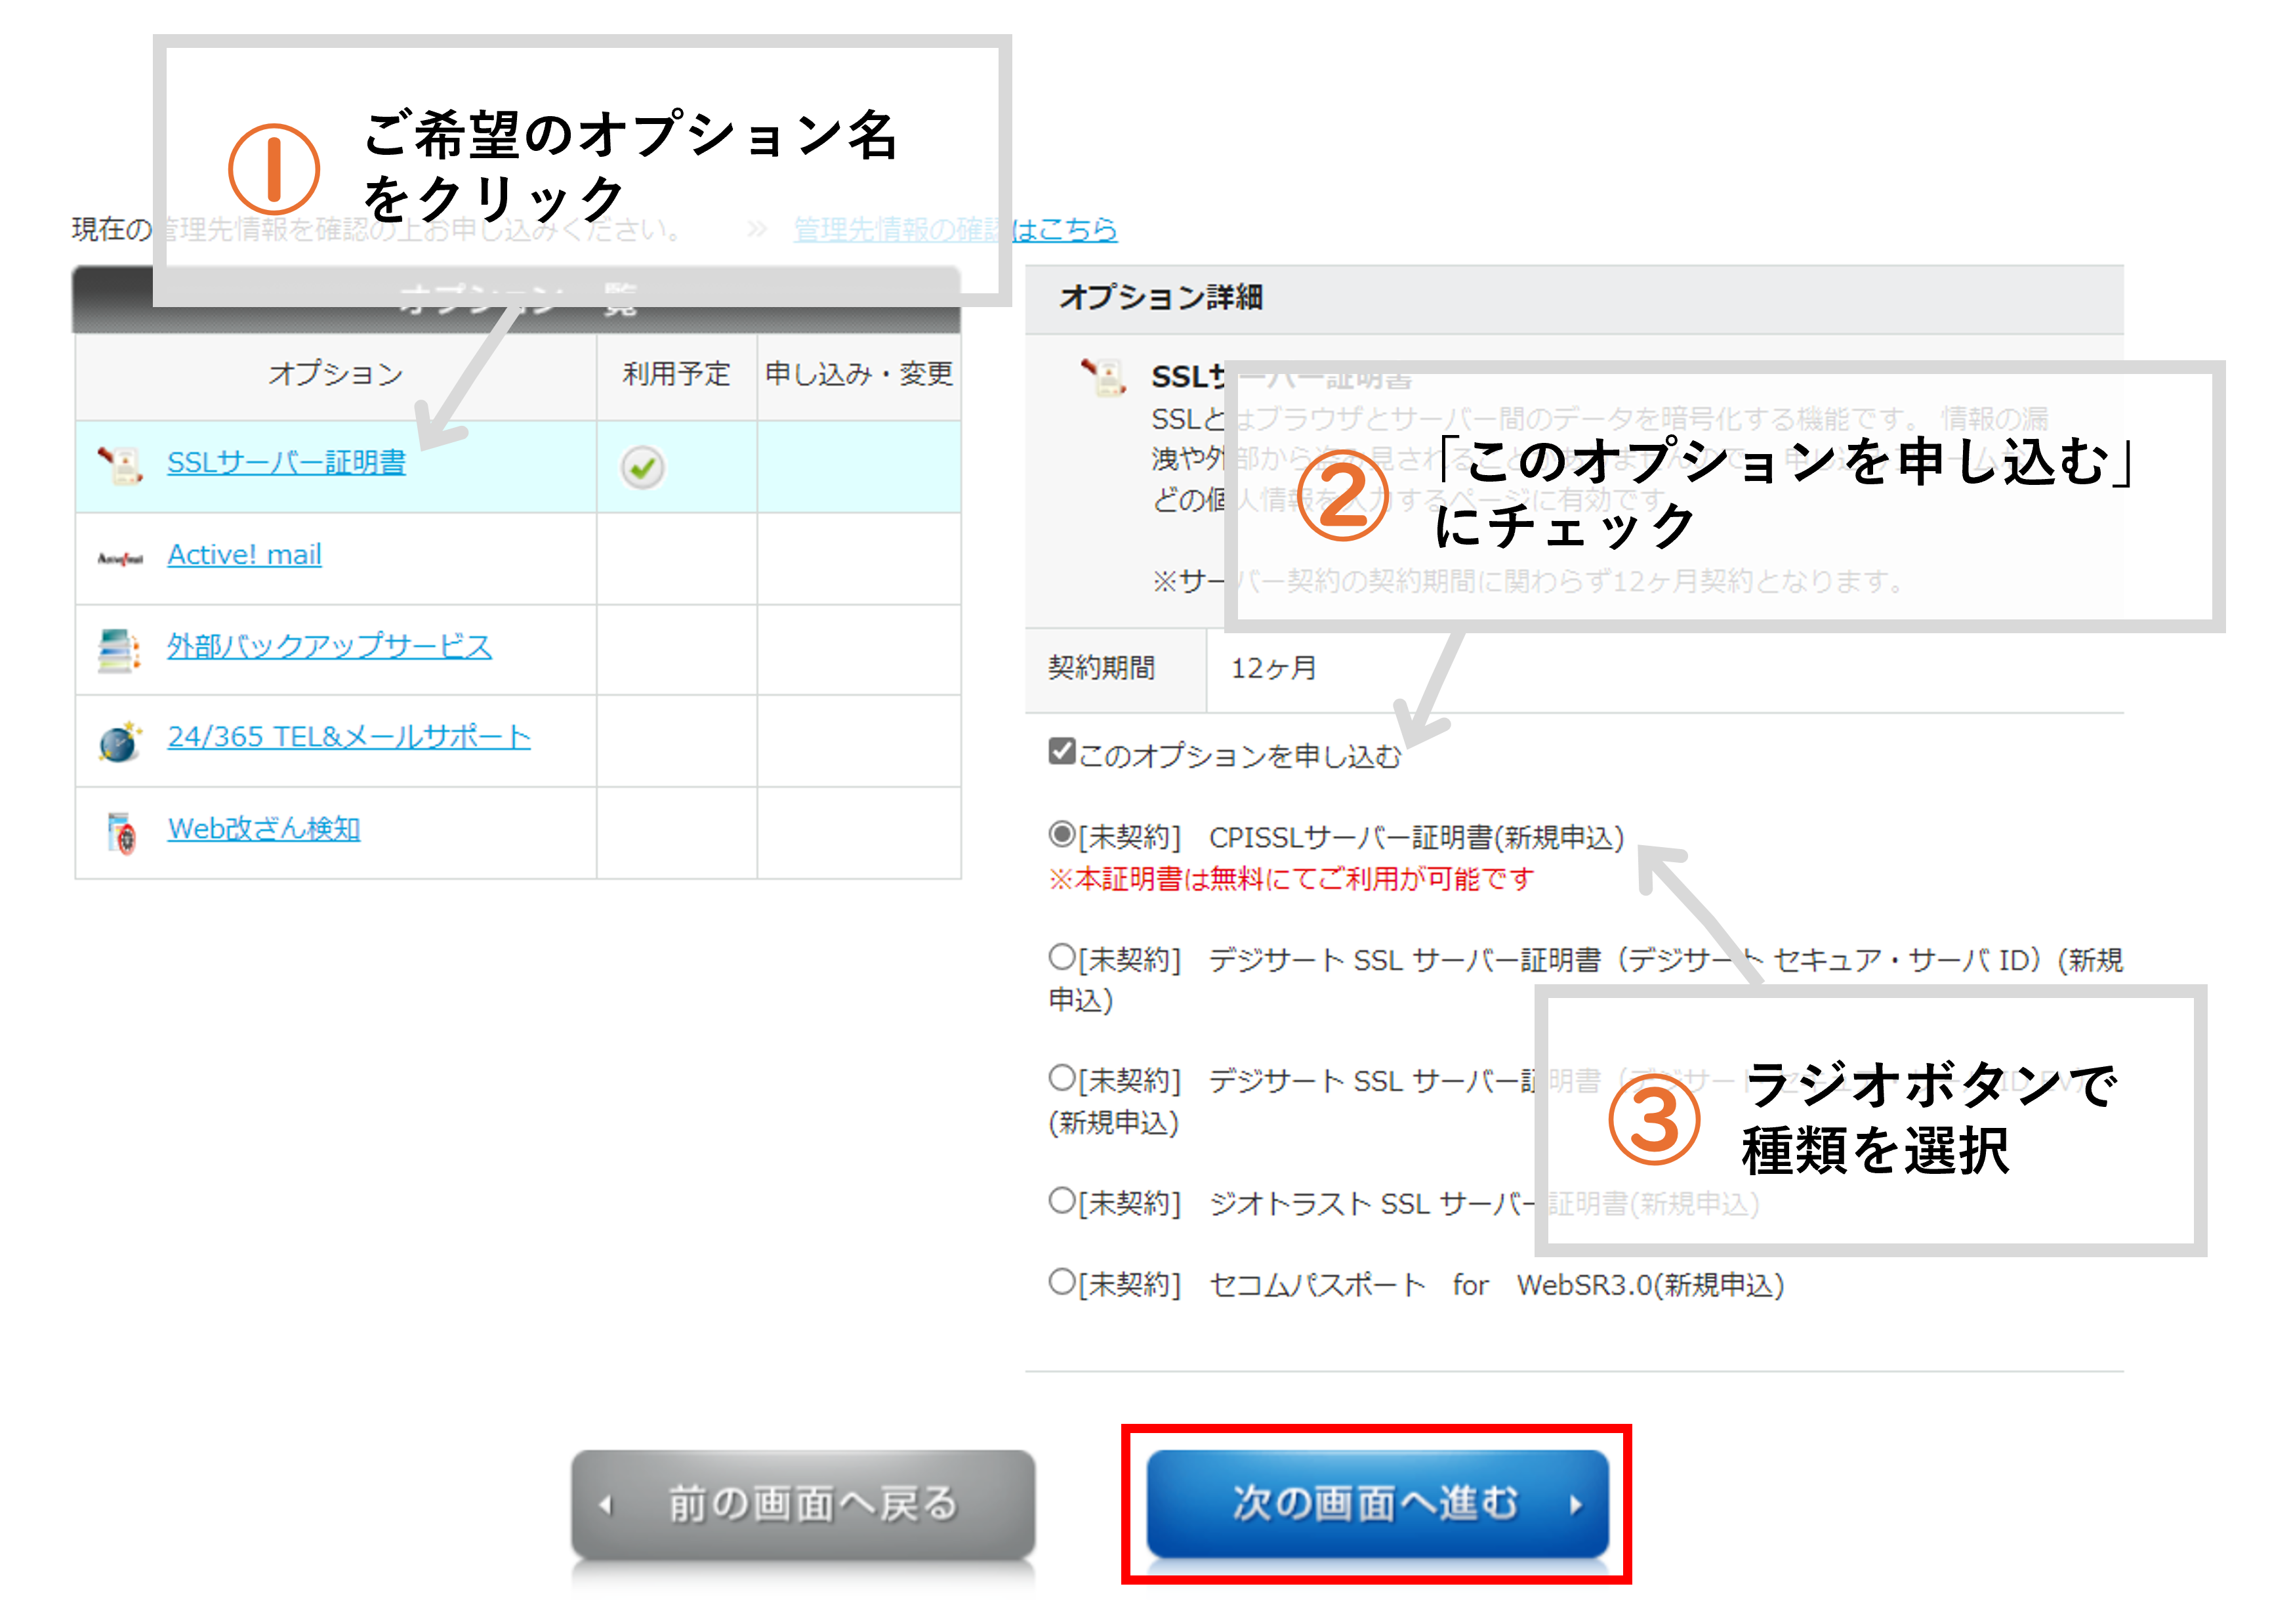Click the green checkmark in 利用予定 column

pyautogui.click(x=642, y=467)
